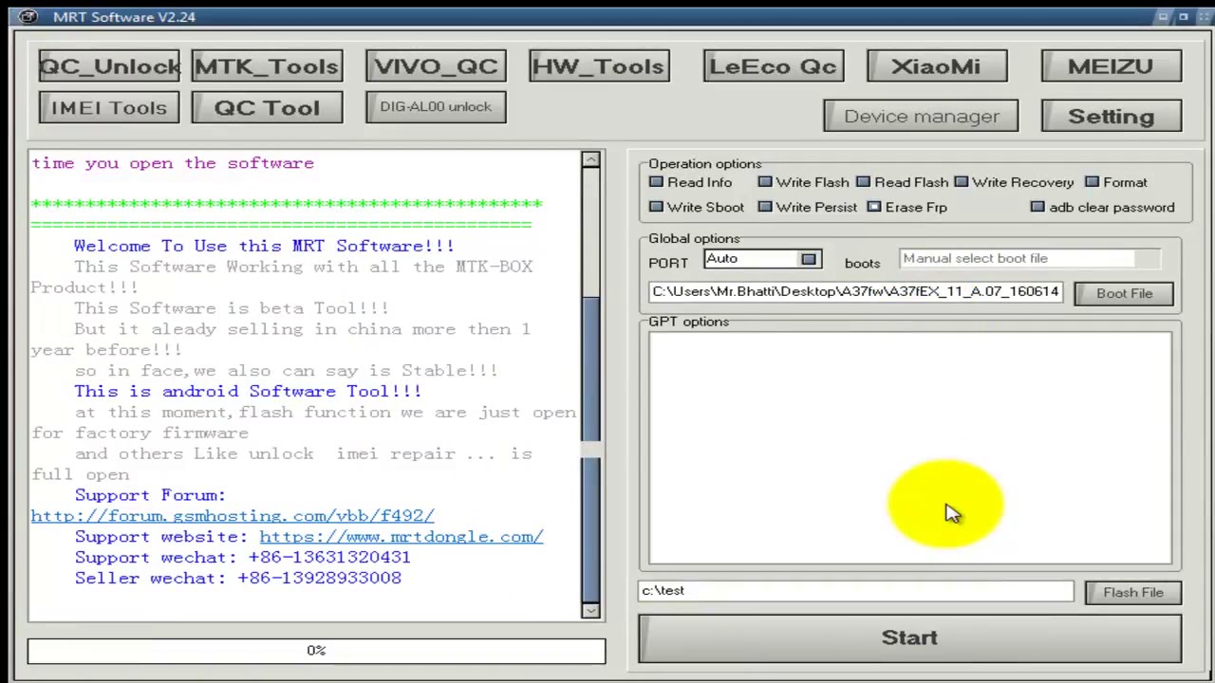Open the MTK_Tools section
1215x683 pixels.
pyautogui.click(x=267, y=66)
